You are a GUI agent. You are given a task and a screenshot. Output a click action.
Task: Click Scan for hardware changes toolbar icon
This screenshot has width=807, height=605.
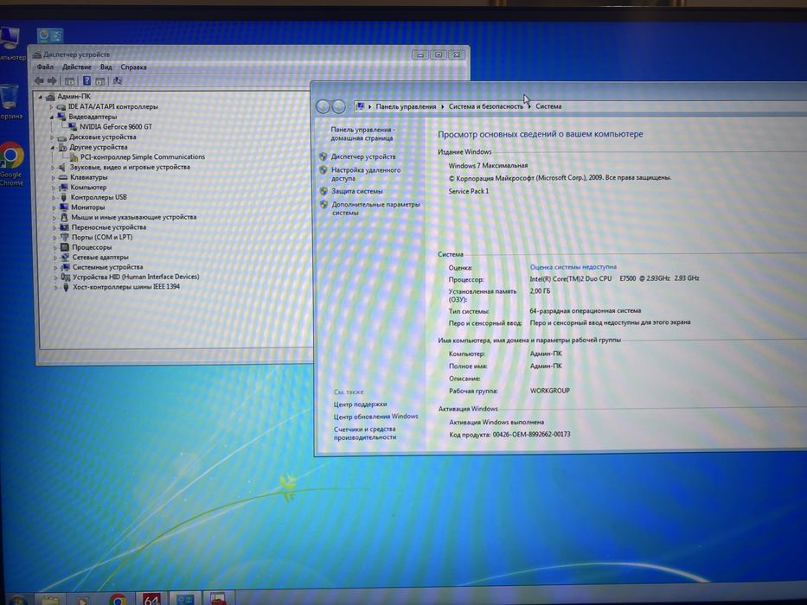point(118,80)
